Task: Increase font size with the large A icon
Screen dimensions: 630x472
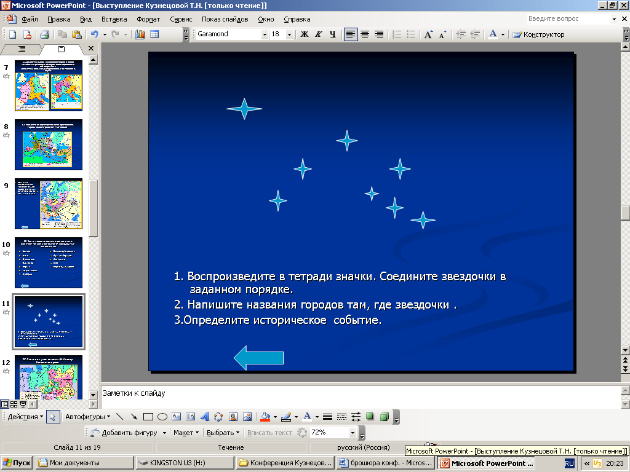Action: click(428, 34)
